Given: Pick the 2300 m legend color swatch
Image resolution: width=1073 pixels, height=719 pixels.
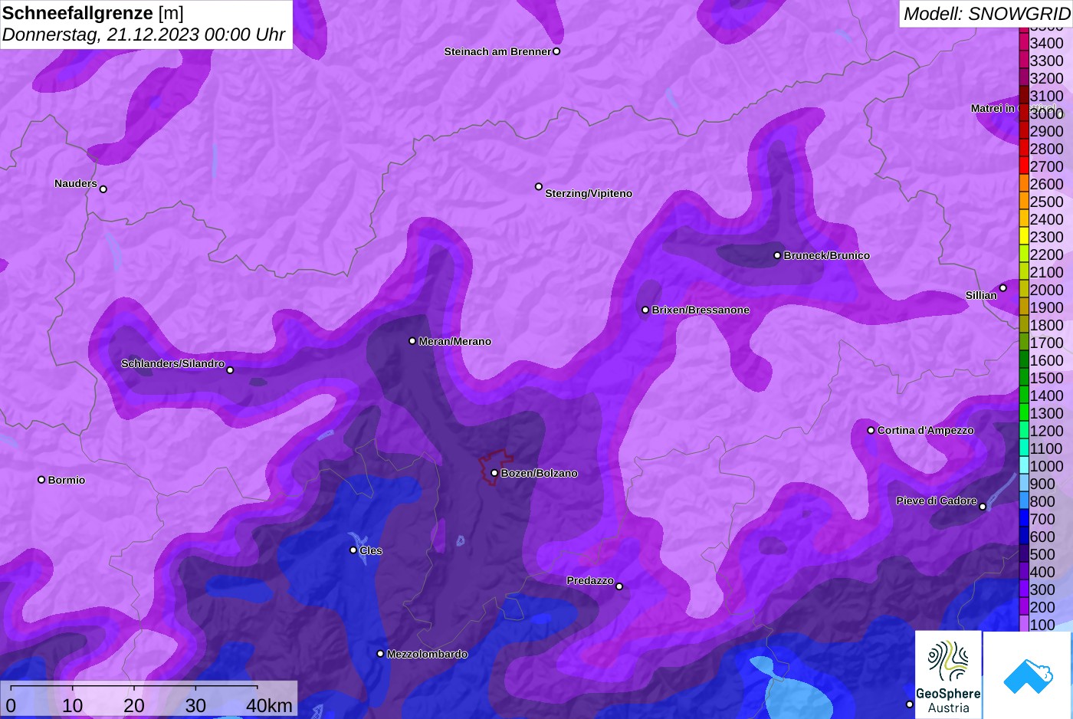Looking at the screenshot, I should point(1023,237).
